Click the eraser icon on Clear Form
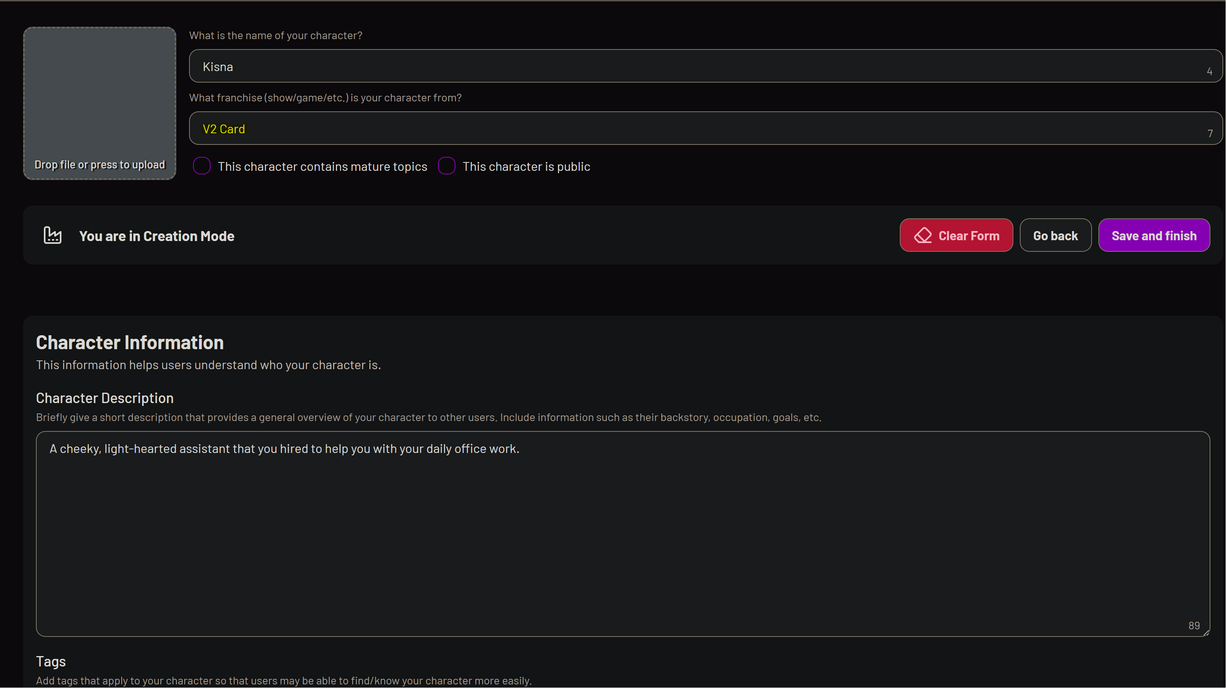The height and width of the screenshot is (688, 1226). 922,235
